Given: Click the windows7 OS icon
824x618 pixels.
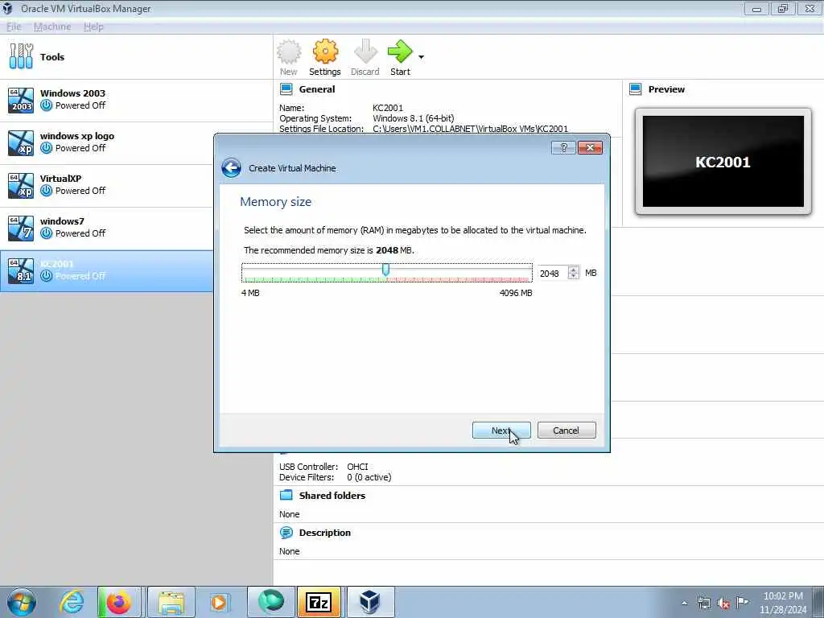Looking at the screenshot, I should (21, 228).
